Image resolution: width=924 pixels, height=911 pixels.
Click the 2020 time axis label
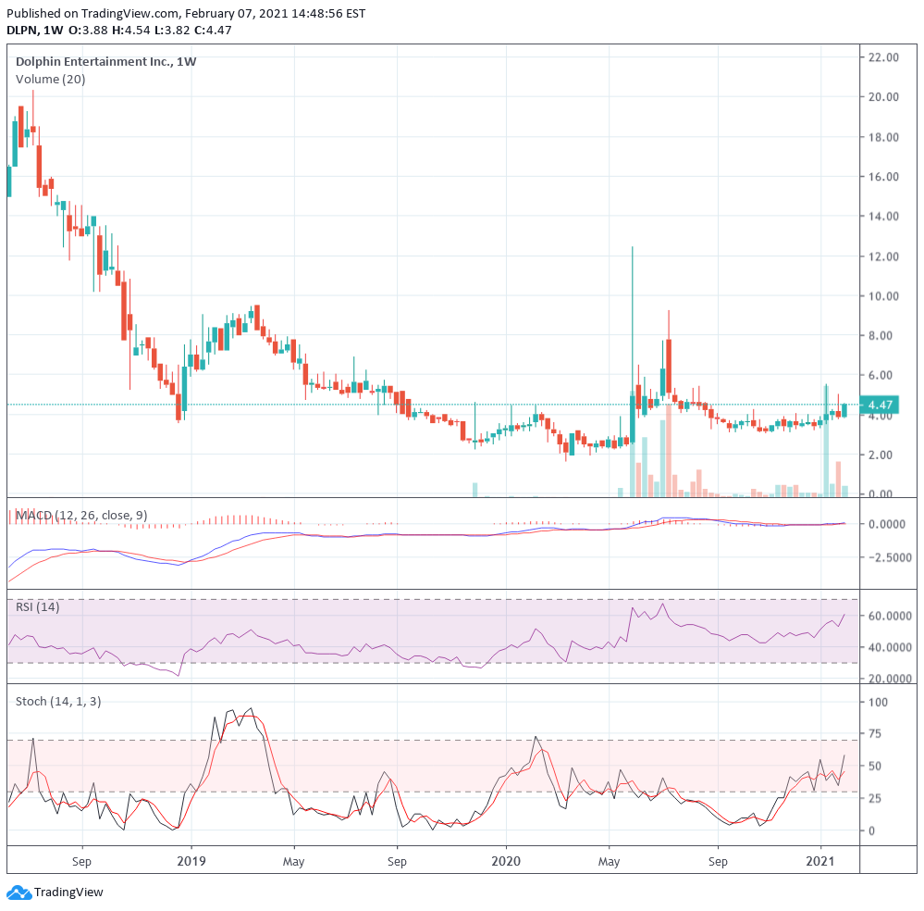tap(506, 861)
